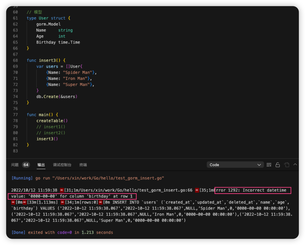The image size is (305, 245).
Task: Click the 64 problems count badge
Action: pos(26,165)
